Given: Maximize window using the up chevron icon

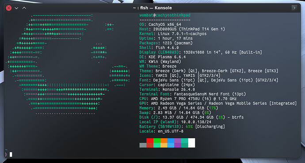Looking at the screenshot, I should [x=24, y=8].
